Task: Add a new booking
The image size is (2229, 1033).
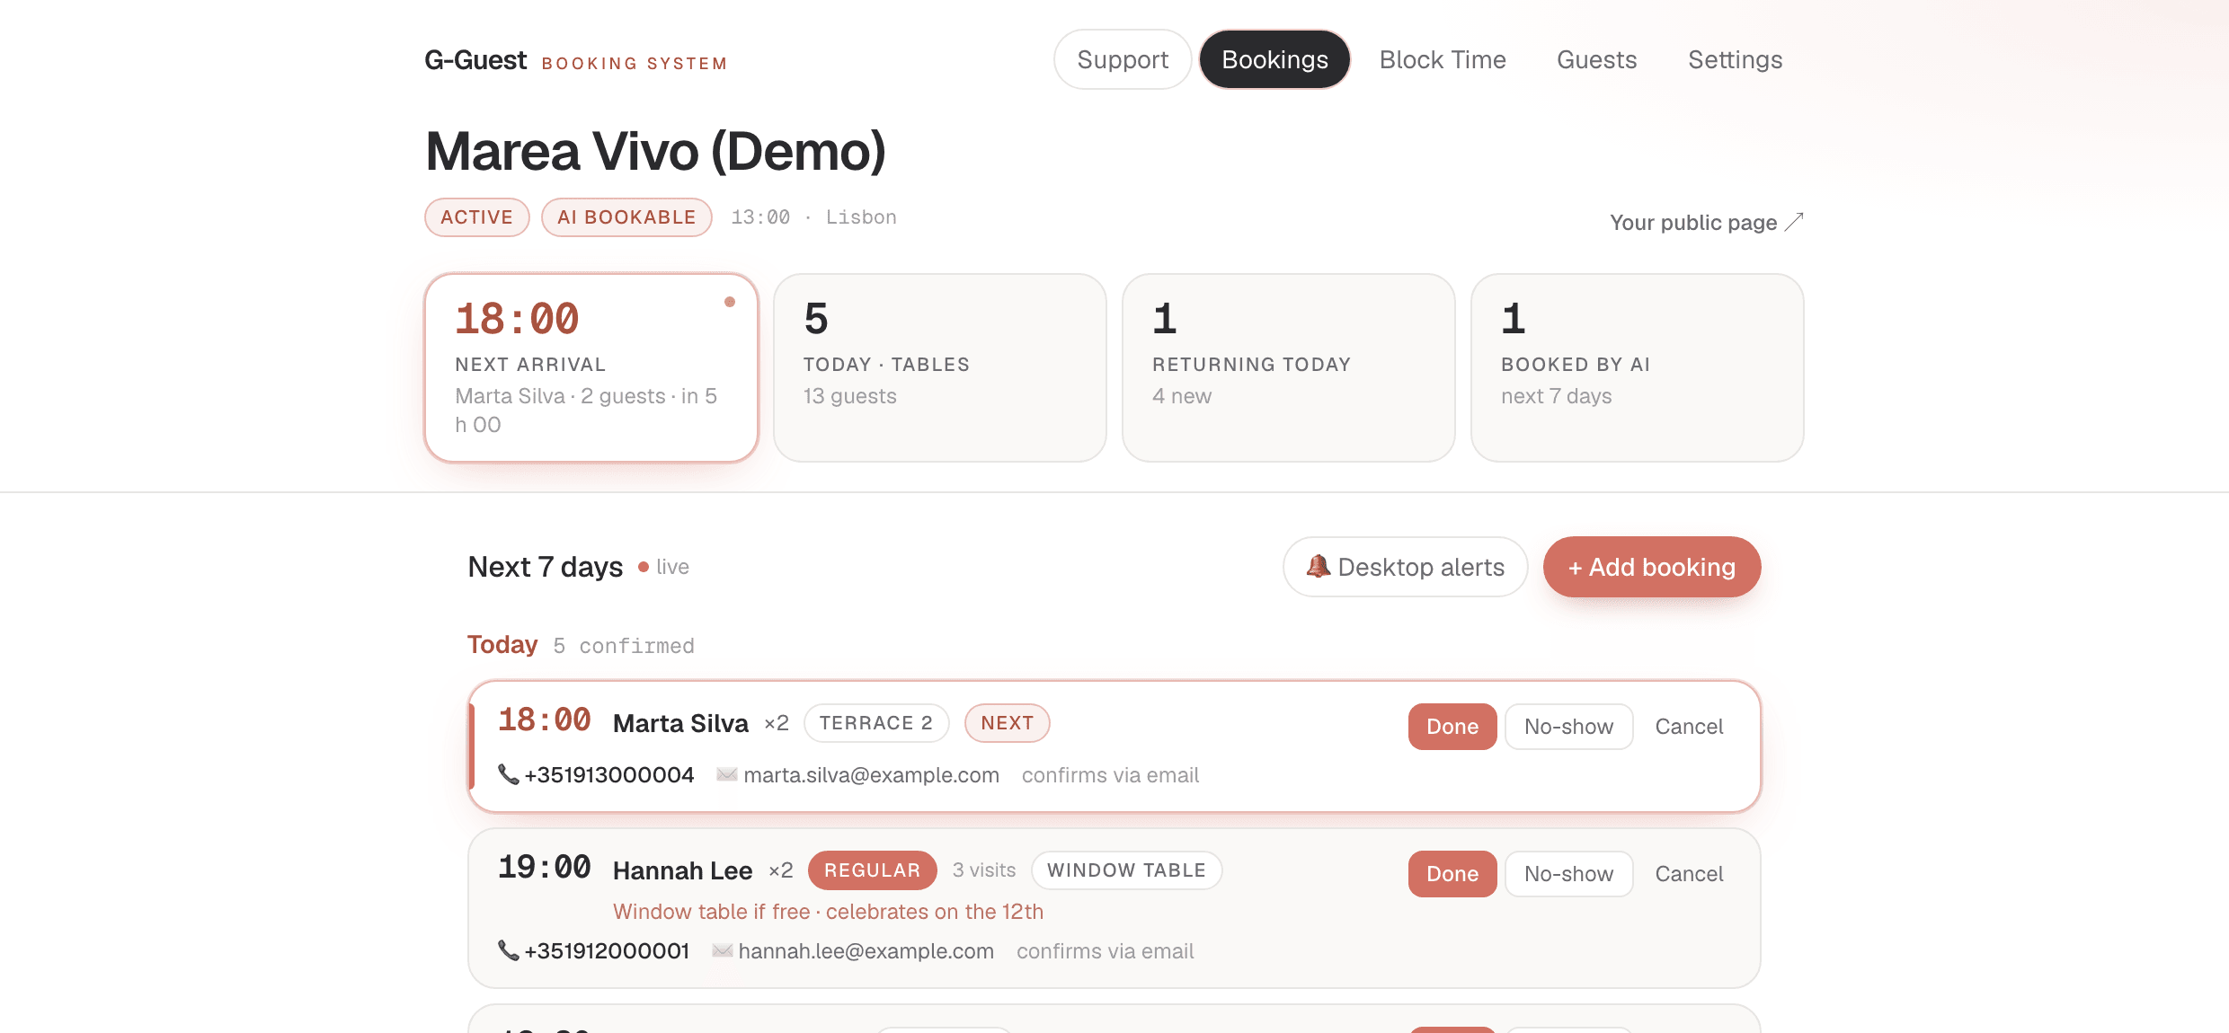Action: pyautogui.click(x=1652, y=567)
